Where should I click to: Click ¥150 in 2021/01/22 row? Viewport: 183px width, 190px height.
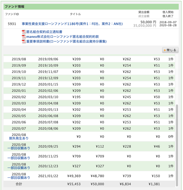coord(156,176)
